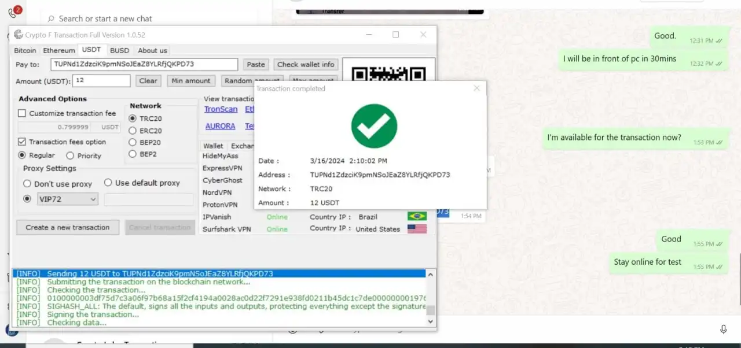Click the green checkmark success icon
The image size is (741, 348).
[374, 126]
